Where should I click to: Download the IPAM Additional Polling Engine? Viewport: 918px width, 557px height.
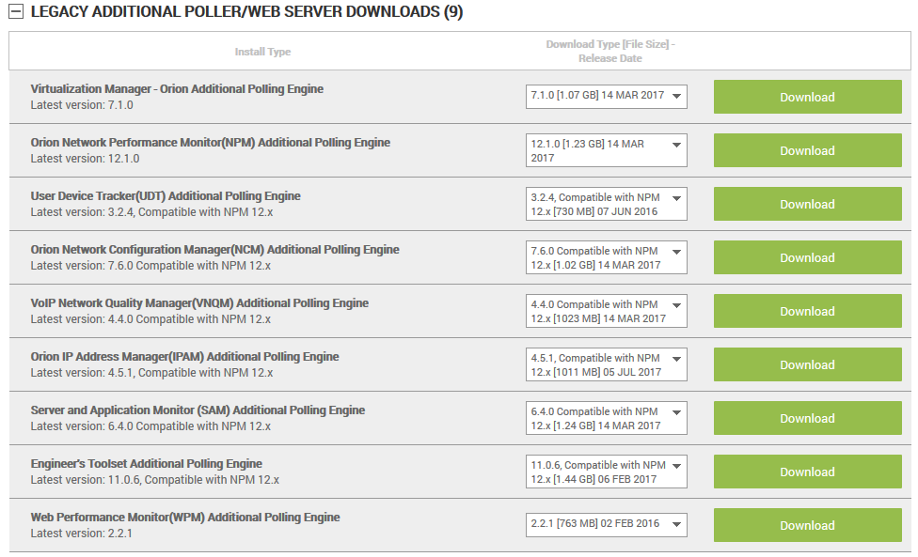pyautogui.click(x=807, y=364)
